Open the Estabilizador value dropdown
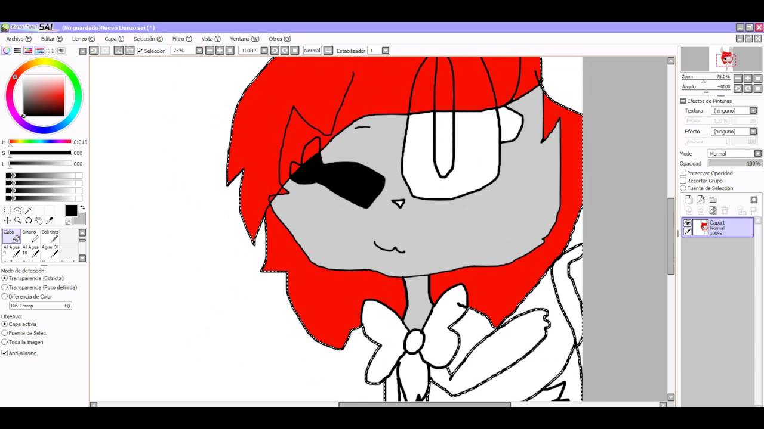 point(386,51)
